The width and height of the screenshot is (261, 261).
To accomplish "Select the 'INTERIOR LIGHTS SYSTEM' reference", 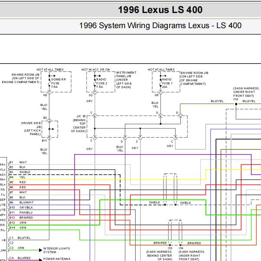I will (56, 250).
